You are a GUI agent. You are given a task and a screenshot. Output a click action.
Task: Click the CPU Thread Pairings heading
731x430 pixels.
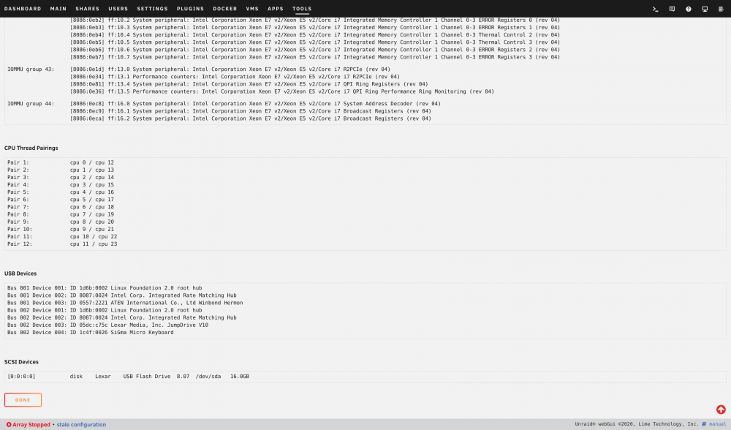tap(31, 148)
